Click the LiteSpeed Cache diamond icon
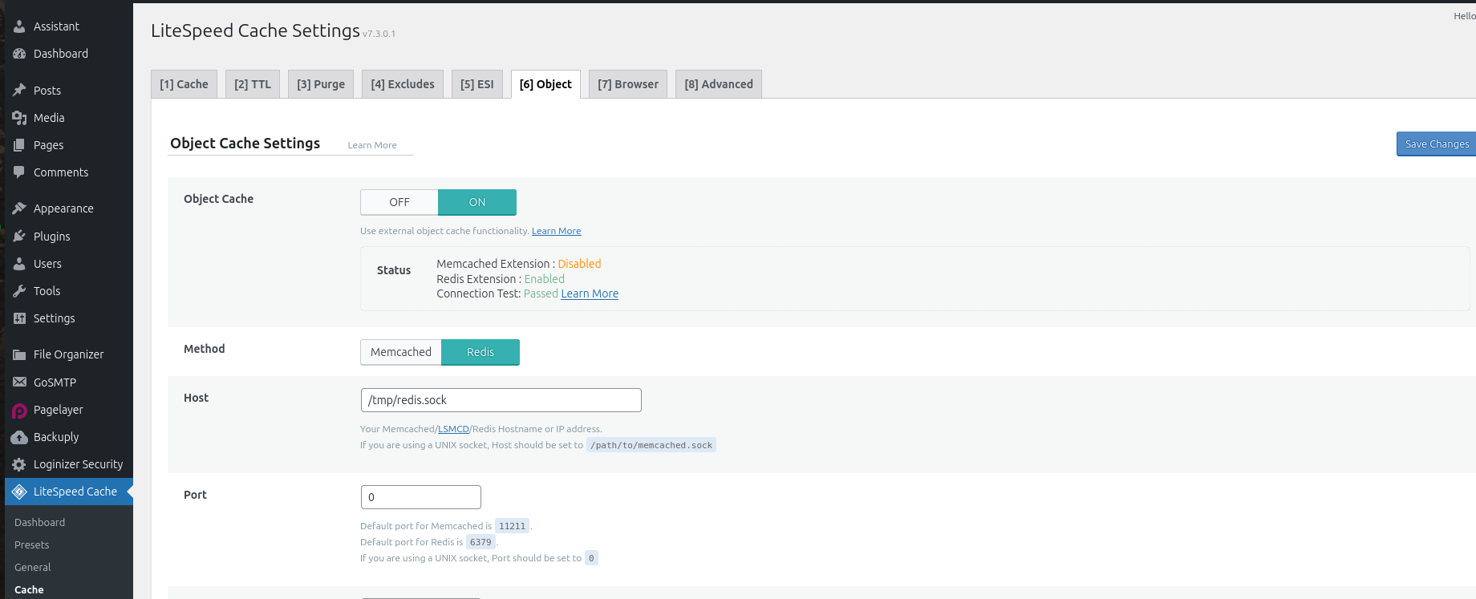1476x599 pixels. pyautogui.click(x=19, y=492)
